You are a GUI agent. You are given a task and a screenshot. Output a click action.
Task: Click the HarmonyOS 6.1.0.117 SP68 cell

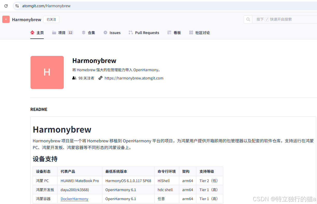point(128,181)
